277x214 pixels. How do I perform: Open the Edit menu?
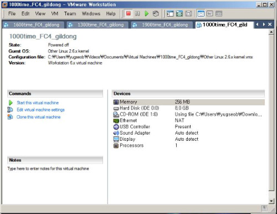(25, 13)
